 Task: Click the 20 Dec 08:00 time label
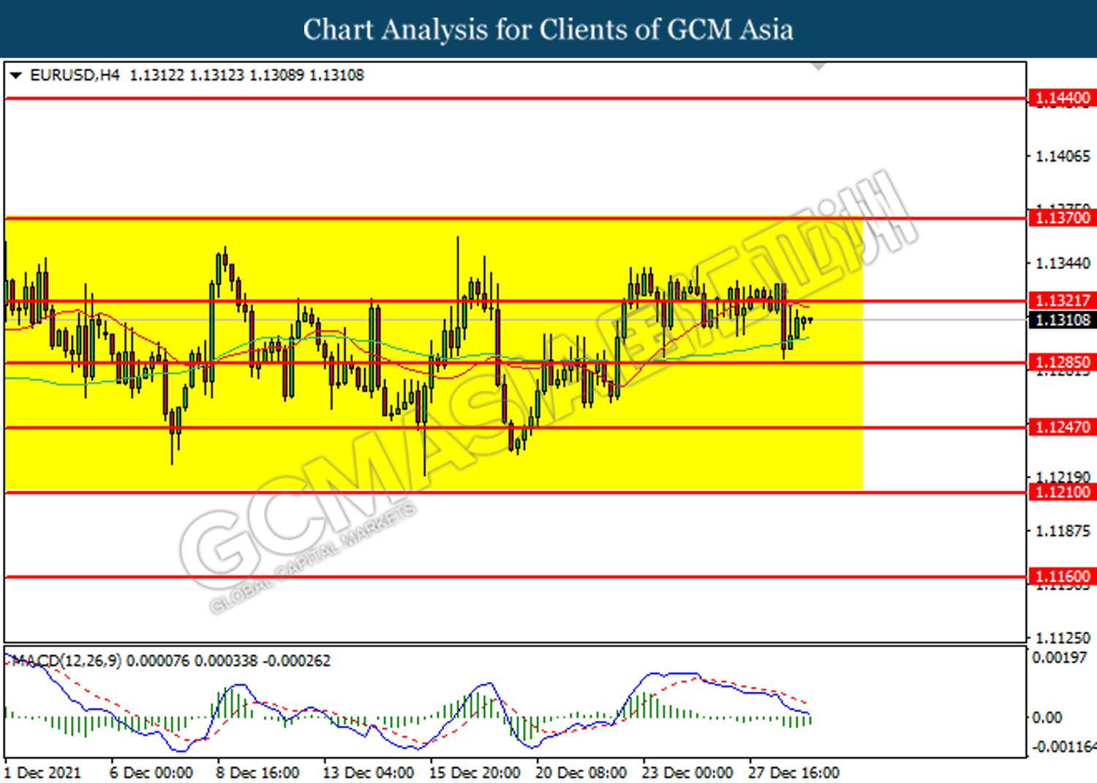581,773
